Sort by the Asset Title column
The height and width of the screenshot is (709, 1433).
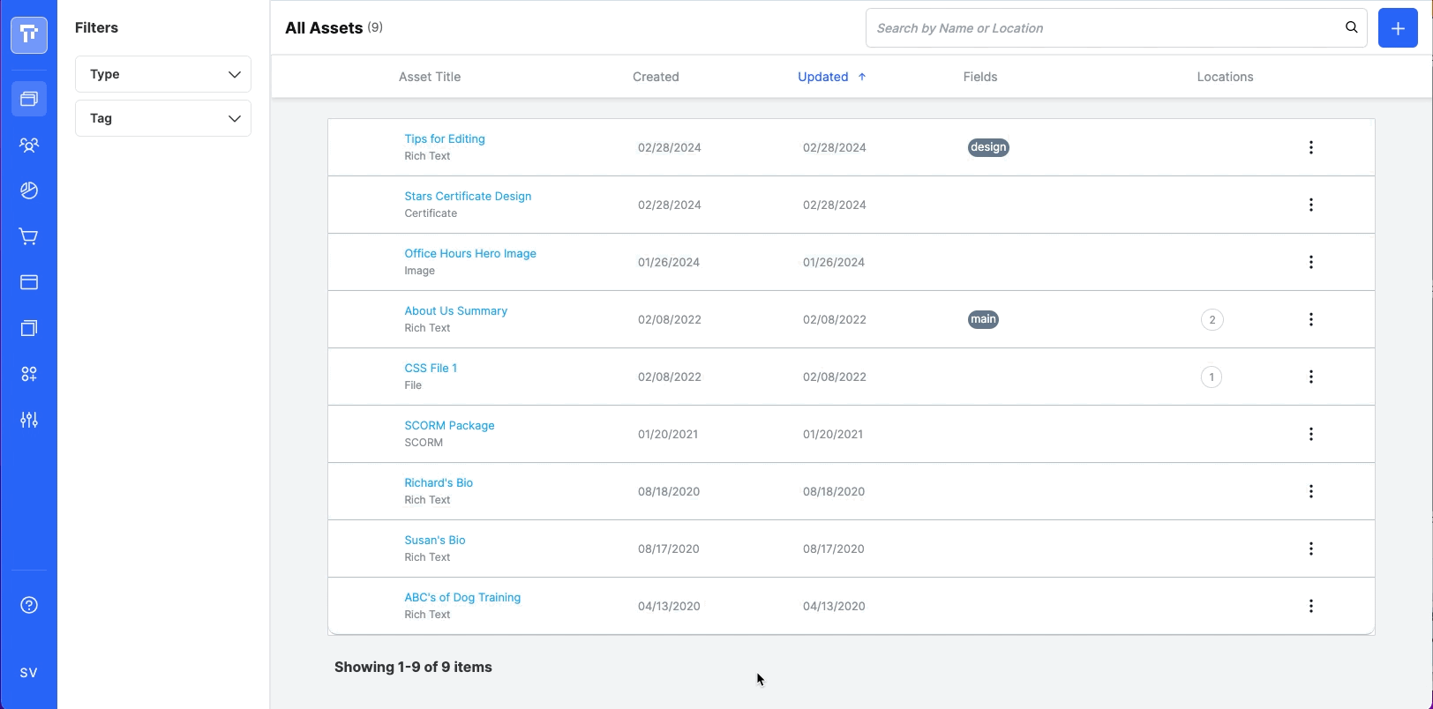[x=430, y=77]
